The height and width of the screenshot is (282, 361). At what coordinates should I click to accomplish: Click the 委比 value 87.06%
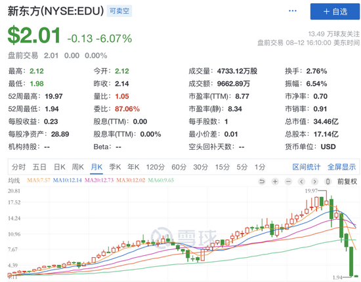pyautogui.click(x=127, y=109)
